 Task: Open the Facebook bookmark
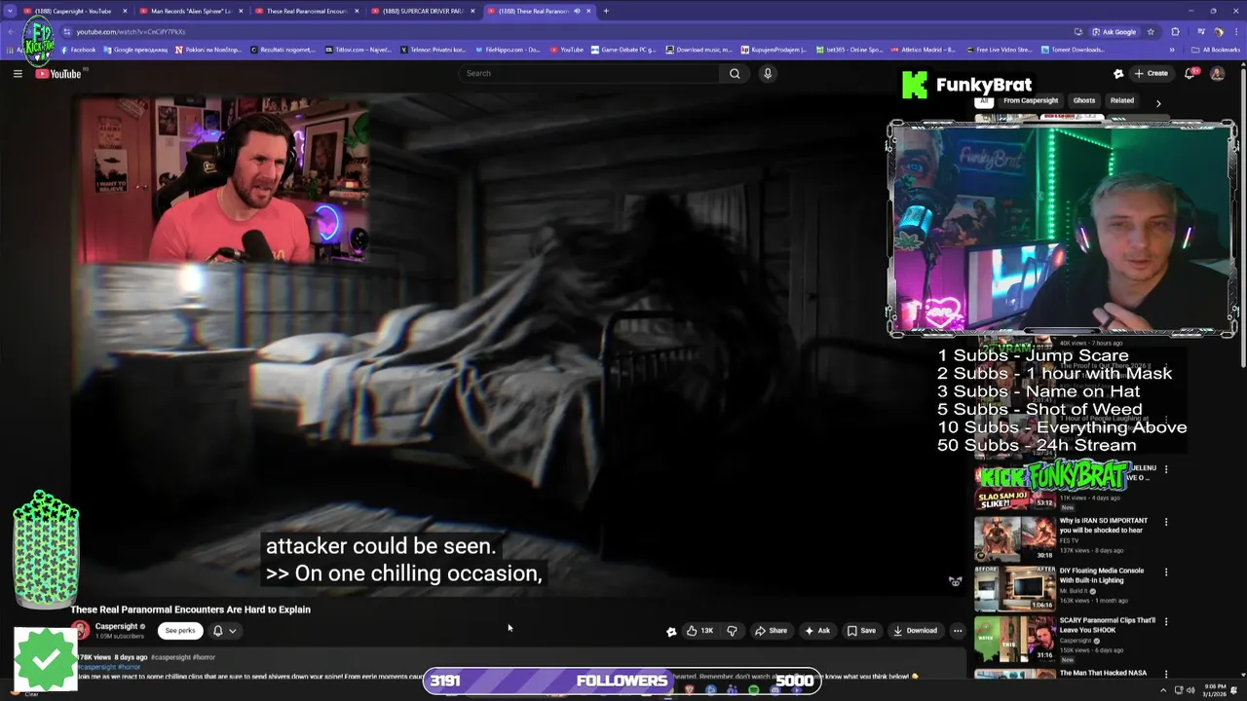78,50
